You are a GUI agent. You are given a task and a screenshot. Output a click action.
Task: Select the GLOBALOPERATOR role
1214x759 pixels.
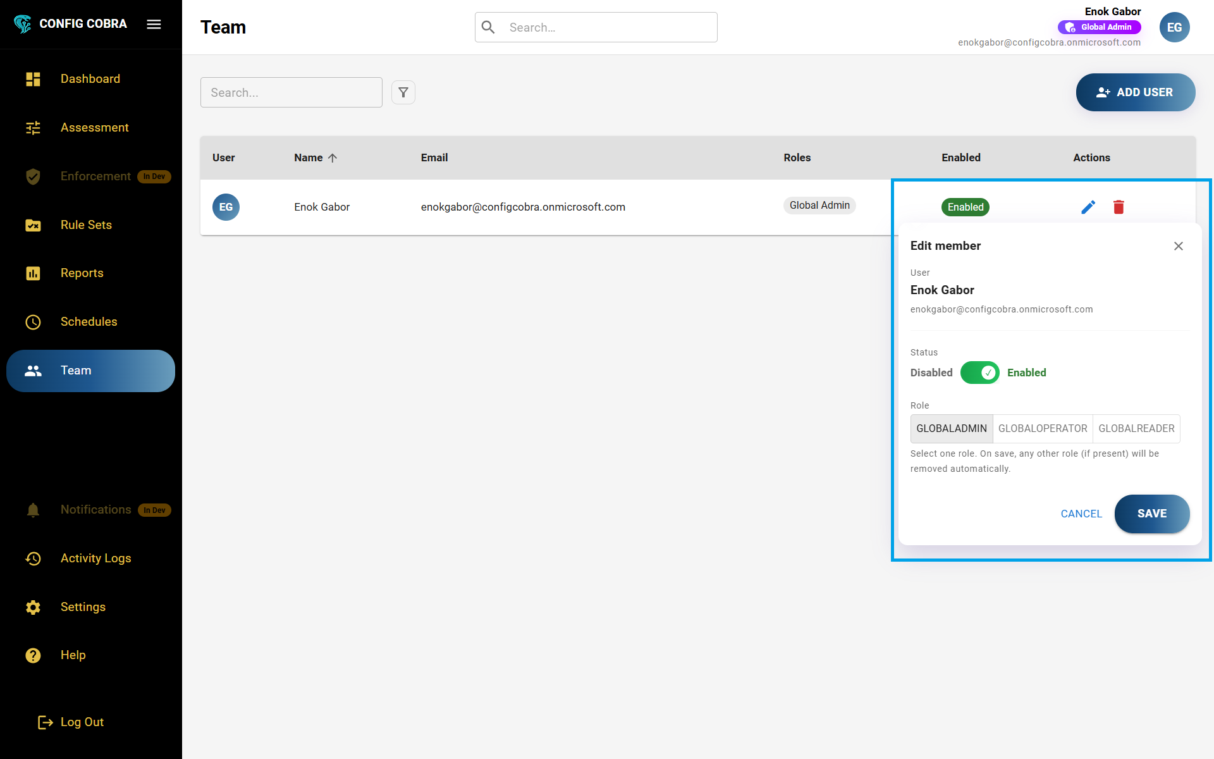click(1043, 428)
